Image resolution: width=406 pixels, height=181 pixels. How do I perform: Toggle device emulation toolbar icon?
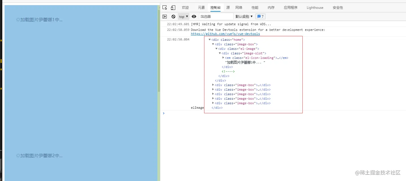[x=173, y=8]
